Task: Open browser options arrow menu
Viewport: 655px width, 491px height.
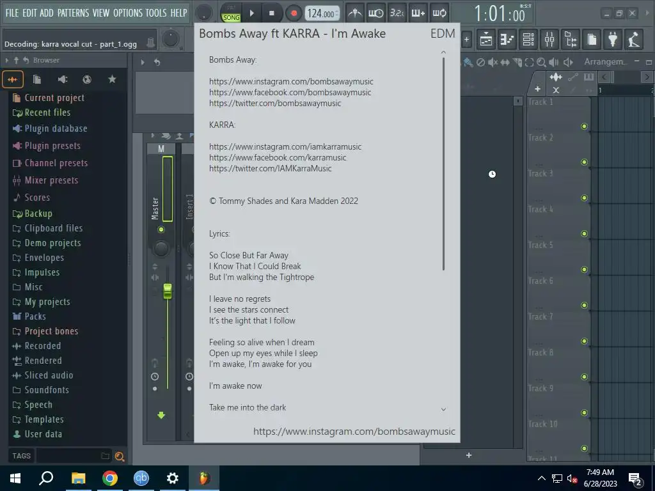Action: pos(6,61)
